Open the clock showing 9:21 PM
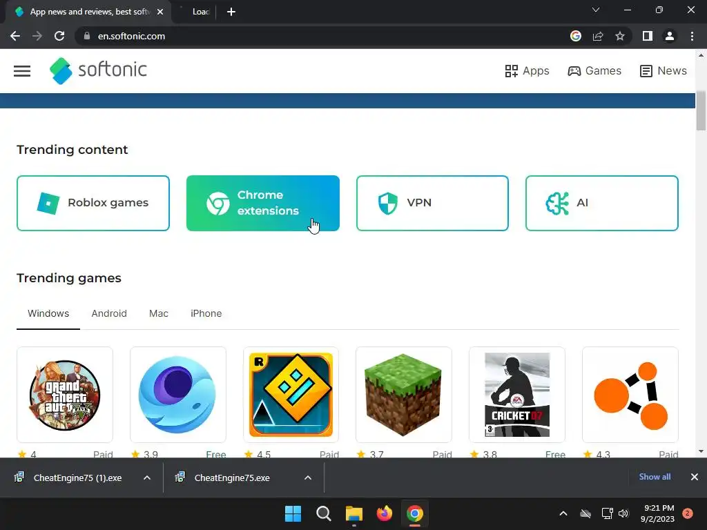This screenshot has height=530, width=707. tap(657, 513)
